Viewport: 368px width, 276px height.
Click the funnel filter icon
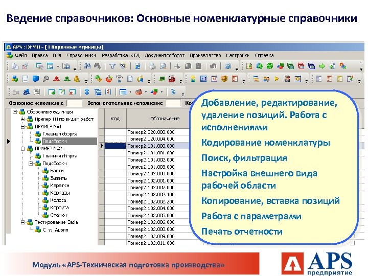point(112,66)
